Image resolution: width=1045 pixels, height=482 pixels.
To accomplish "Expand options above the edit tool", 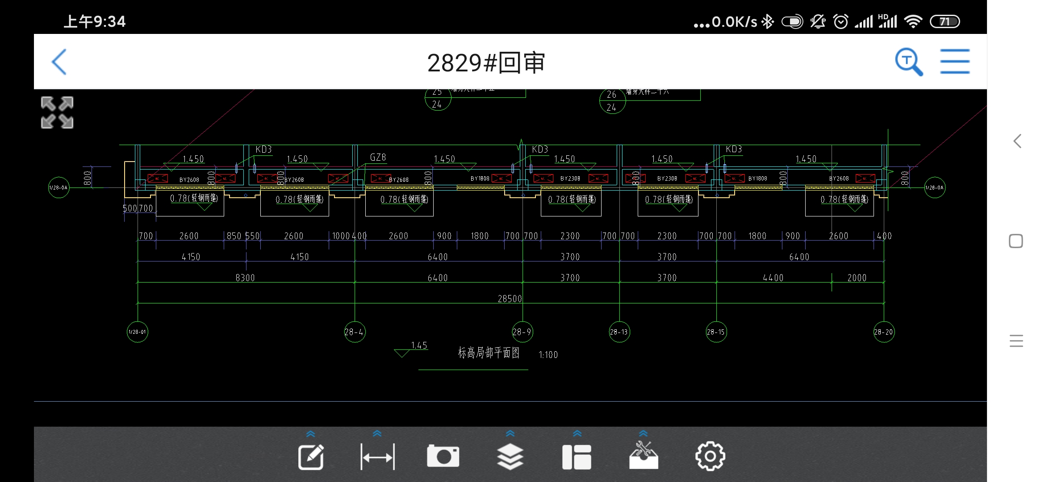I will point(311,434).
